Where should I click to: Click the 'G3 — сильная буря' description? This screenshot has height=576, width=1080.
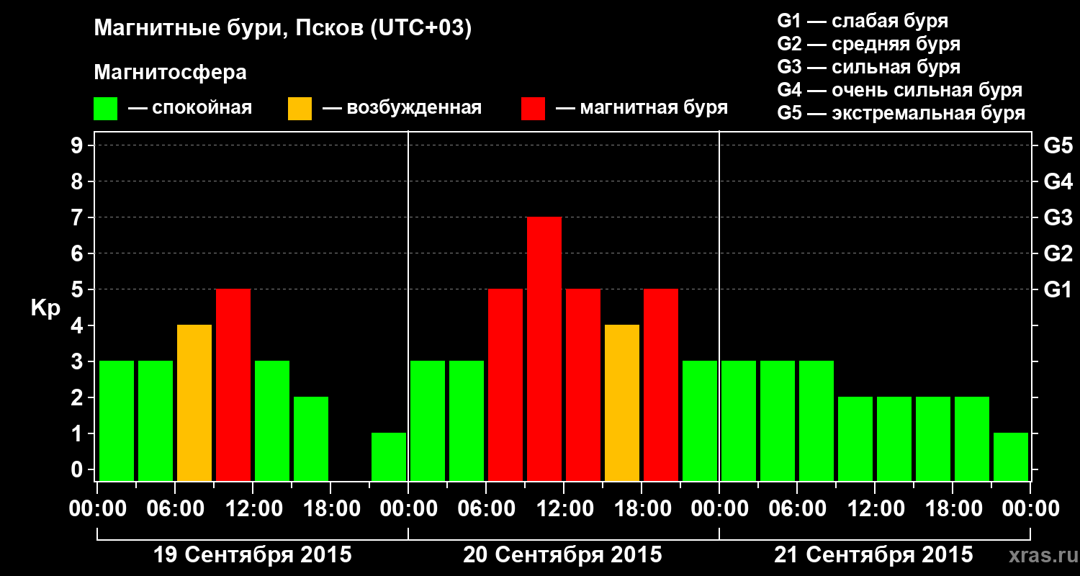click(868, 67)
